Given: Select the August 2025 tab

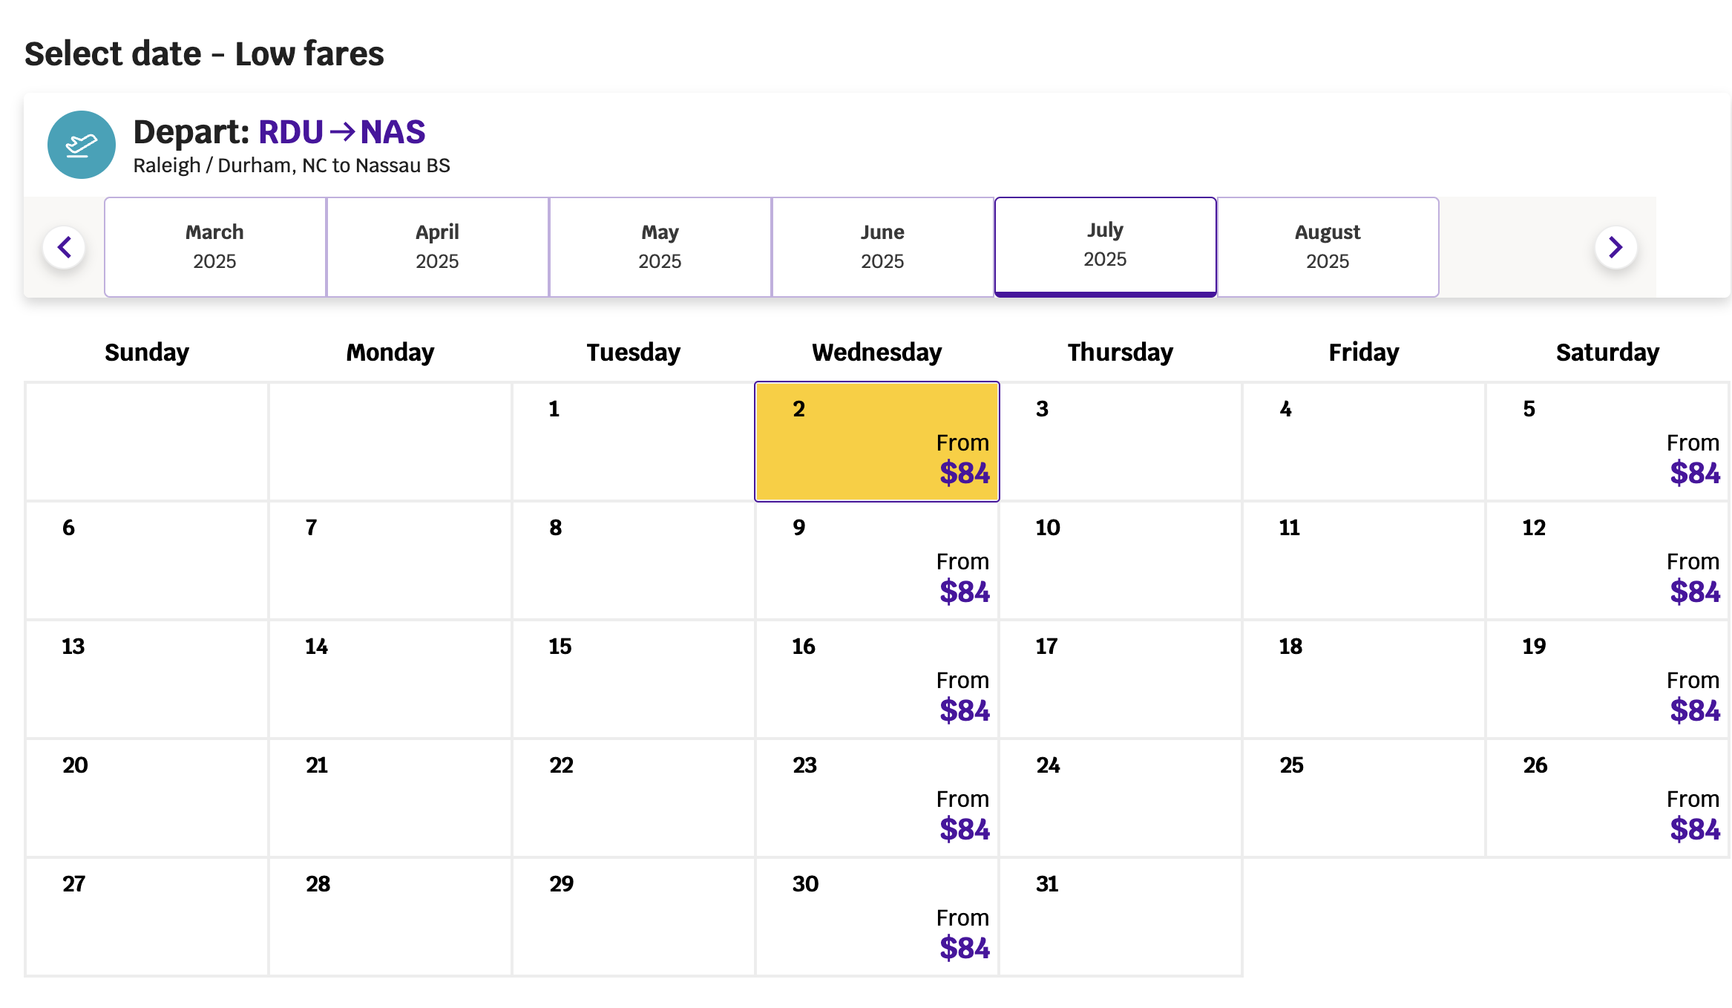Looking at the screenshot, I should (x=1328, y=247).
